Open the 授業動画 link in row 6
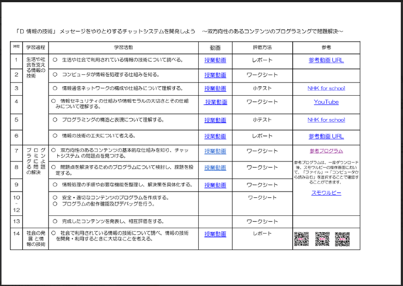Screen dimensions: 403x286 click(215, 137)
